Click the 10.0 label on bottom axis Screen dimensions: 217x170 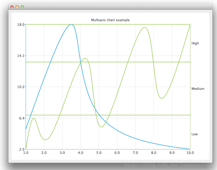click(190, 153)
